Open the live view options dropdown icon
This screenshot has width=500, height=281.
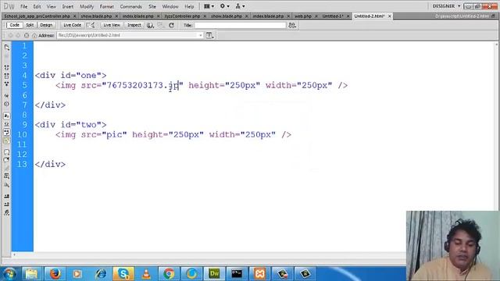(209, 35)
